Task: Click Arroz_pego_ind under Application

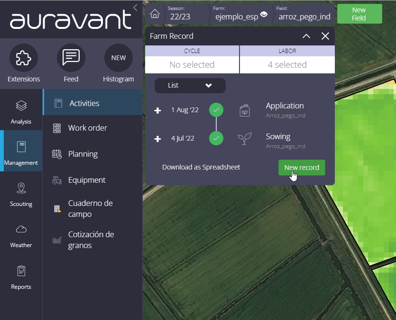Action: tap(285, 116)
